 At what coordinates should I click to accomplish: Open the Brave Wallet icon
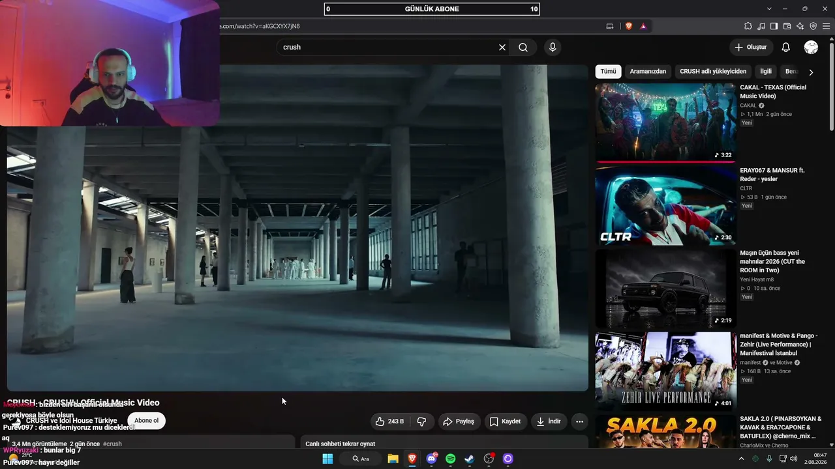point(787,26)
